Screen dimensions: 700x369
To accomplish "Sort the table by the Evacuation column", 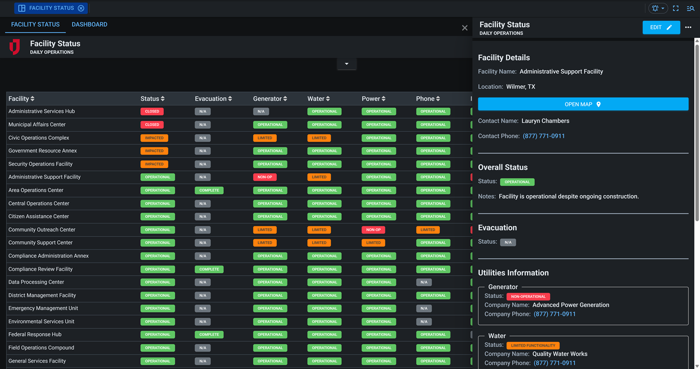I will [x=214, y=99].
